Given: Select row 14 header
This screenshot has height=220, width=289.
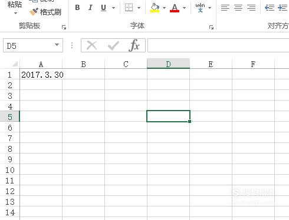Looking at the screenshot, I should pyautogui.click(x=9, y=212).
